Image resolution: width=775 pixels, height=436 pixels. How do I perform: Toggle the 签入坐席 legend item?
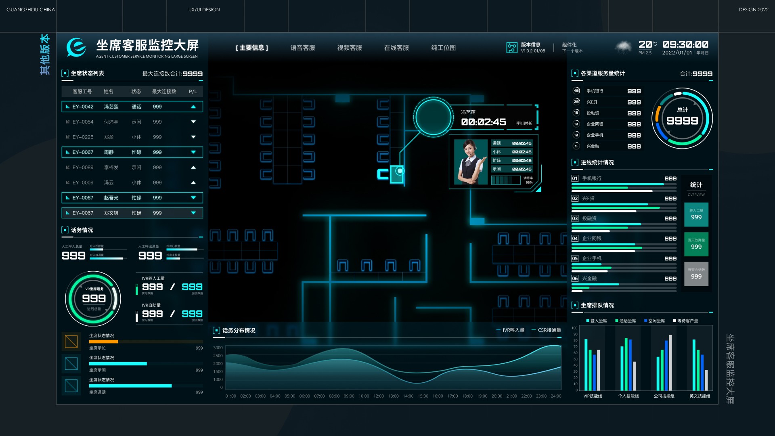click(x=597, y=321)
